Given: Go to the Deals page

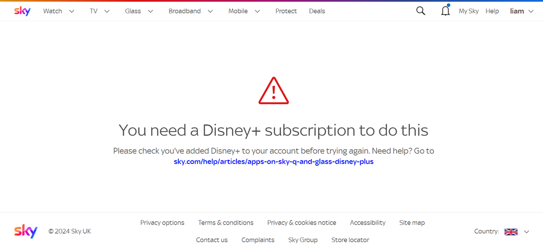Looking at the screenshot, I should (x=317, y=11).
